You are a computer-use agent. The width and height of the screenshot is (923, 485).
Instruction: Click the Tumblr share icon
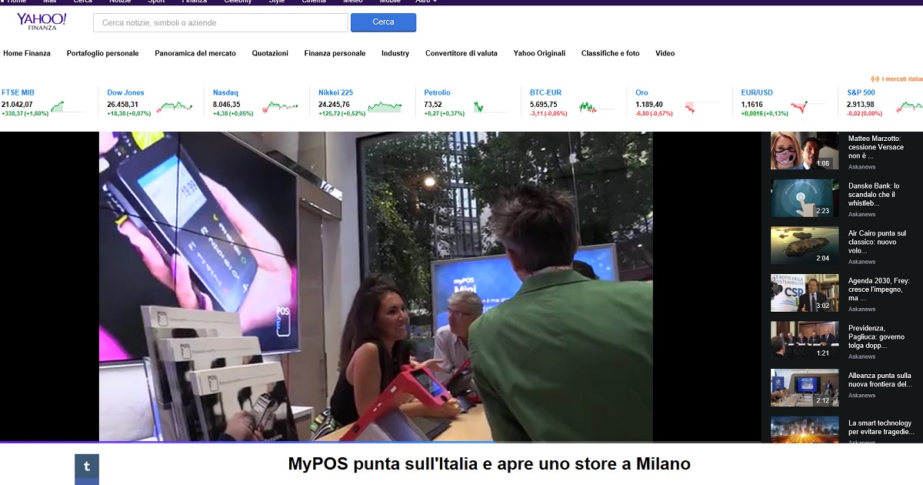tap(87, 467)
